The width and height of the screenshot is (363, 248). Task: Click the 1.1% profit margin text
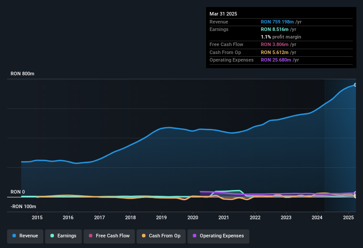pyautogui.click(x=281, y=37)
